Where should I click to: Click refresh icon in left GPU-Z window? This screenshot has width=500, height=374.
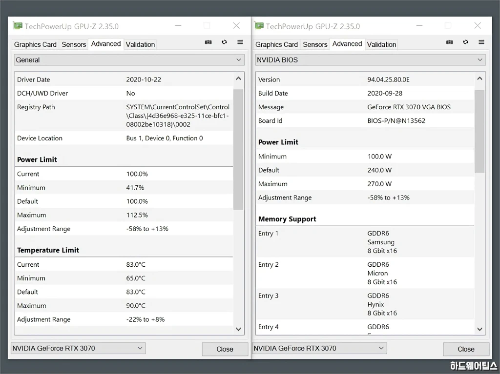225,42
